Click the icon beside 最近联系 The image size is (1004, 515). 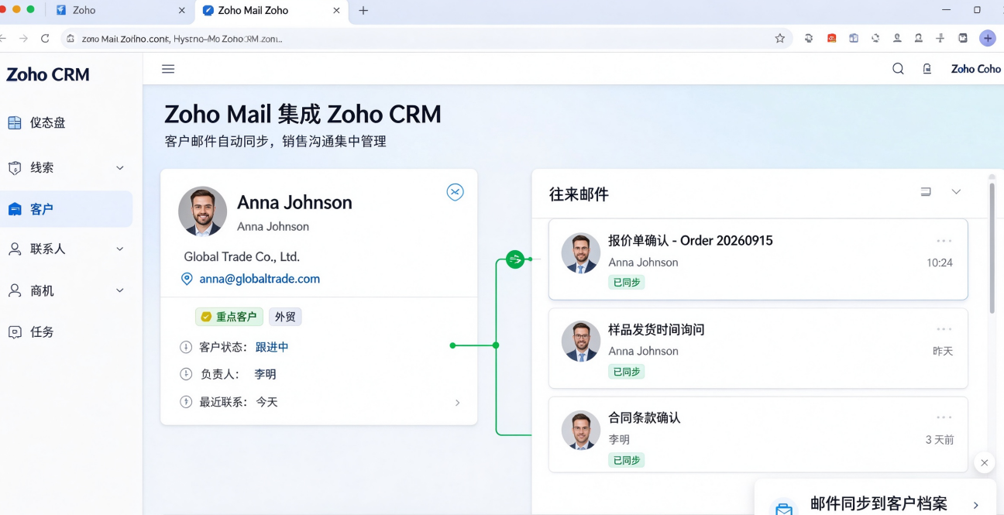186,402
